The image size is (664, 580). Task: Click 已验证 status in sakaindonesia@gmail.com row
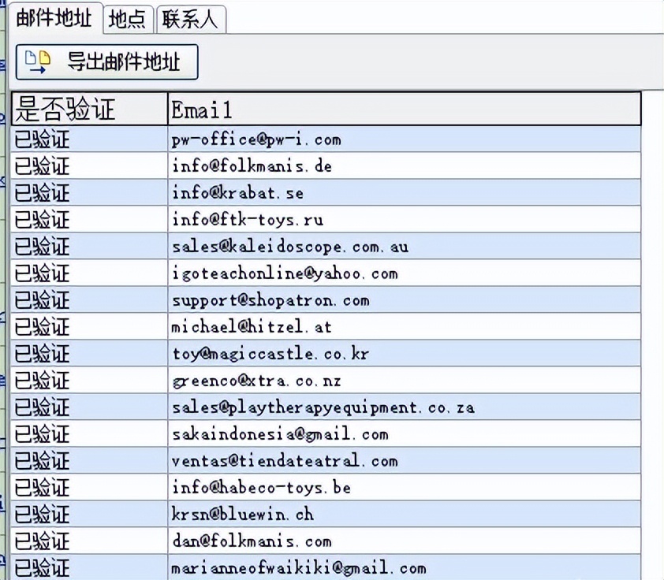click(x=42, y=434)
